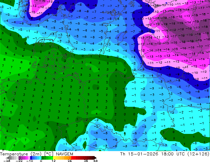Pick the bright red legend segment after 26
Viewport: 210px width, 162px height.
point(72,158)
